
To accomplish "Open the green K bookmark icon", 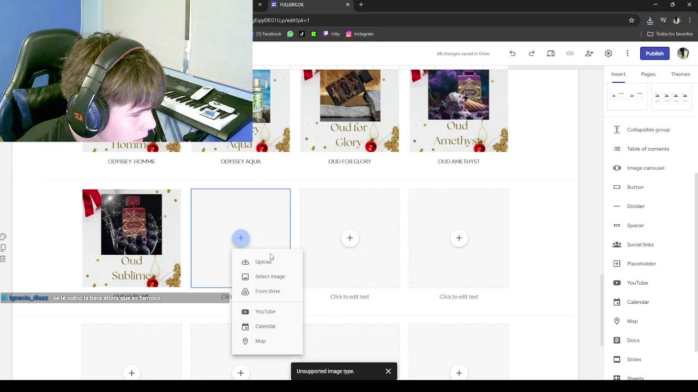I will [x=314, y=34].
